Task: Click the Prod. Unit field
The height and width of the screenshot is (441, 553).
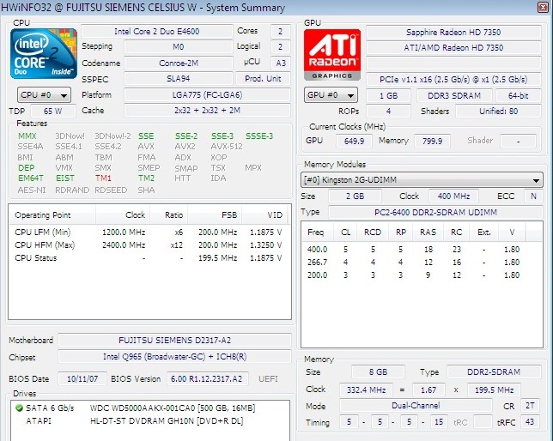Action: click(263, 79)
